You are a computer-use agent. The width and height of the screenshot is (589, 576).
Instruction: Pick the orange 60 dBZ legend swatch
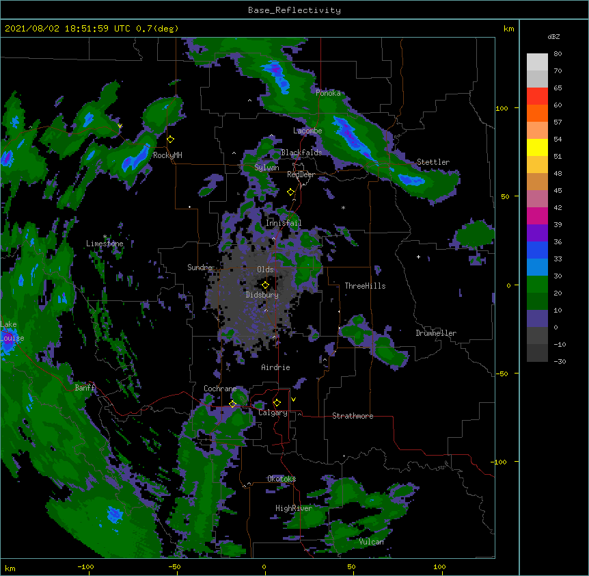pyautogui.click(x=537, y=113)
